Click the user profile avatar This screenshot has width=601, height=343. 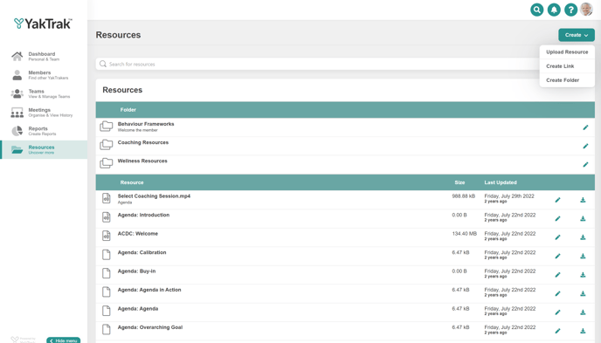click(586, 10)
